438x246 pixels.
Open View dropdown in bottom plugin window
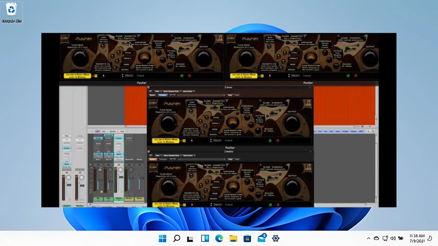[158, 155]
